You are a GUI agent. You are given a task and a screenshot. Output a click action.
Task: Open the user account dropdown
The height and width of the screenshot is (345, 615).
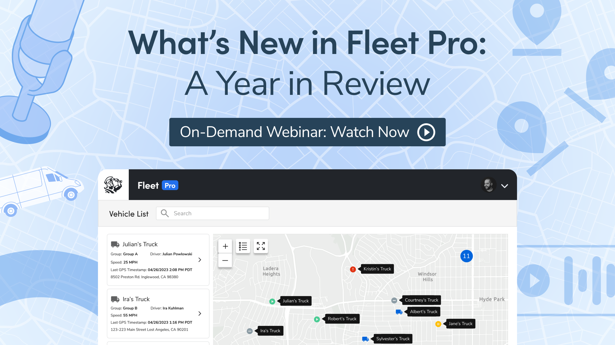tap(505, 185)
